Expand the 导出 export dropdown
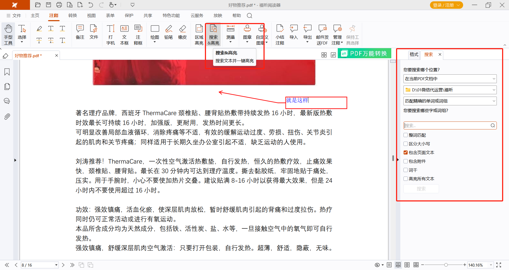Screen dimensions: 509x270 coord(308,42)
